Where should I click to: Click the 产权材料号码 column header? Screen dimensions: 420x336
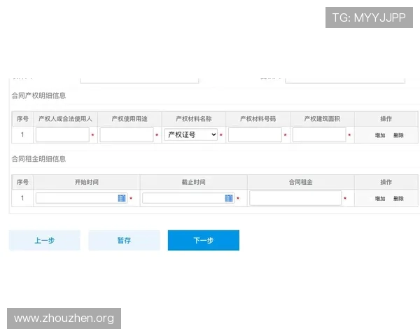click(258, 119)
